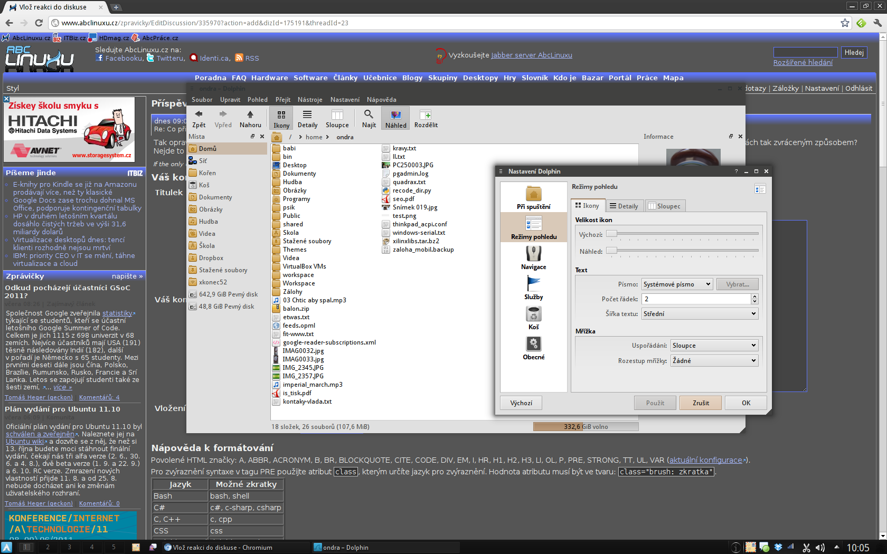887x554 pixels.
Task: Click the AbcLinuxu search input field
Action: pos(805,52)
